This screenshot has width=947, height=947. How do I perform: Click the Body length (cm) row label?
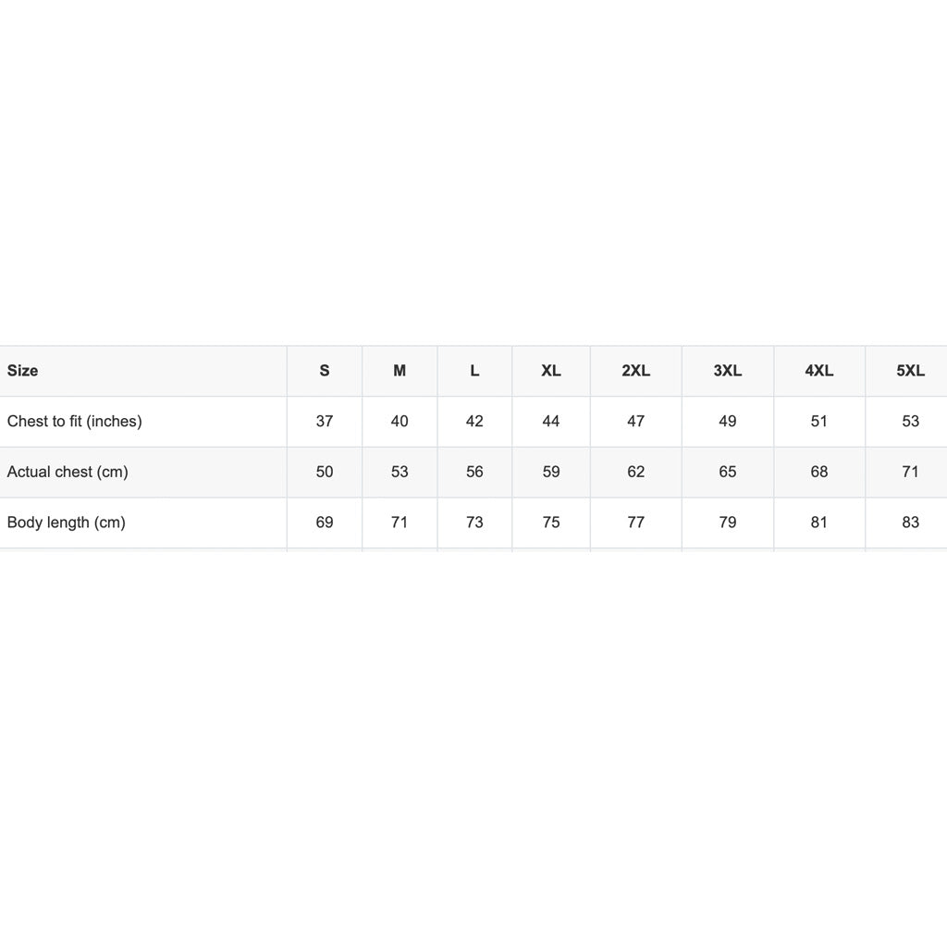click(x=67, y=523)
